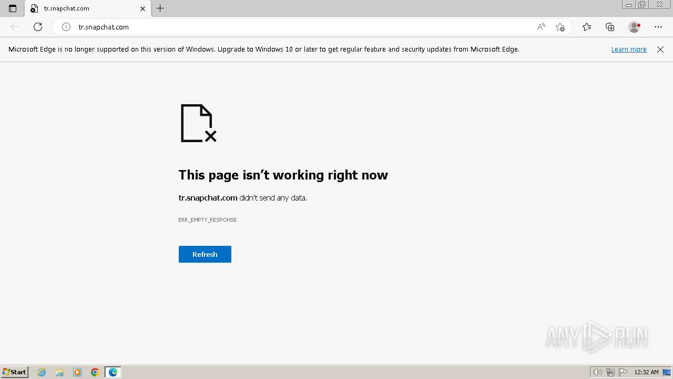Dismiss the unsupported Windows notification bar
This screenshot has height=379, width=673.
tap(660, 49)
